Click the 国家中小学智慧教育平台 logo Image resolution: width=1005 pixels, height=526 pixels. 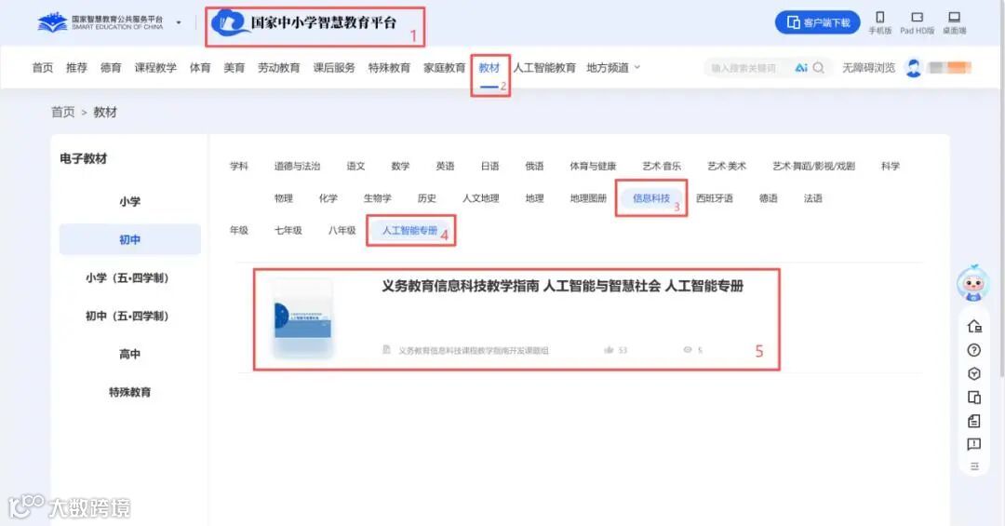click(x=304, y=23)
